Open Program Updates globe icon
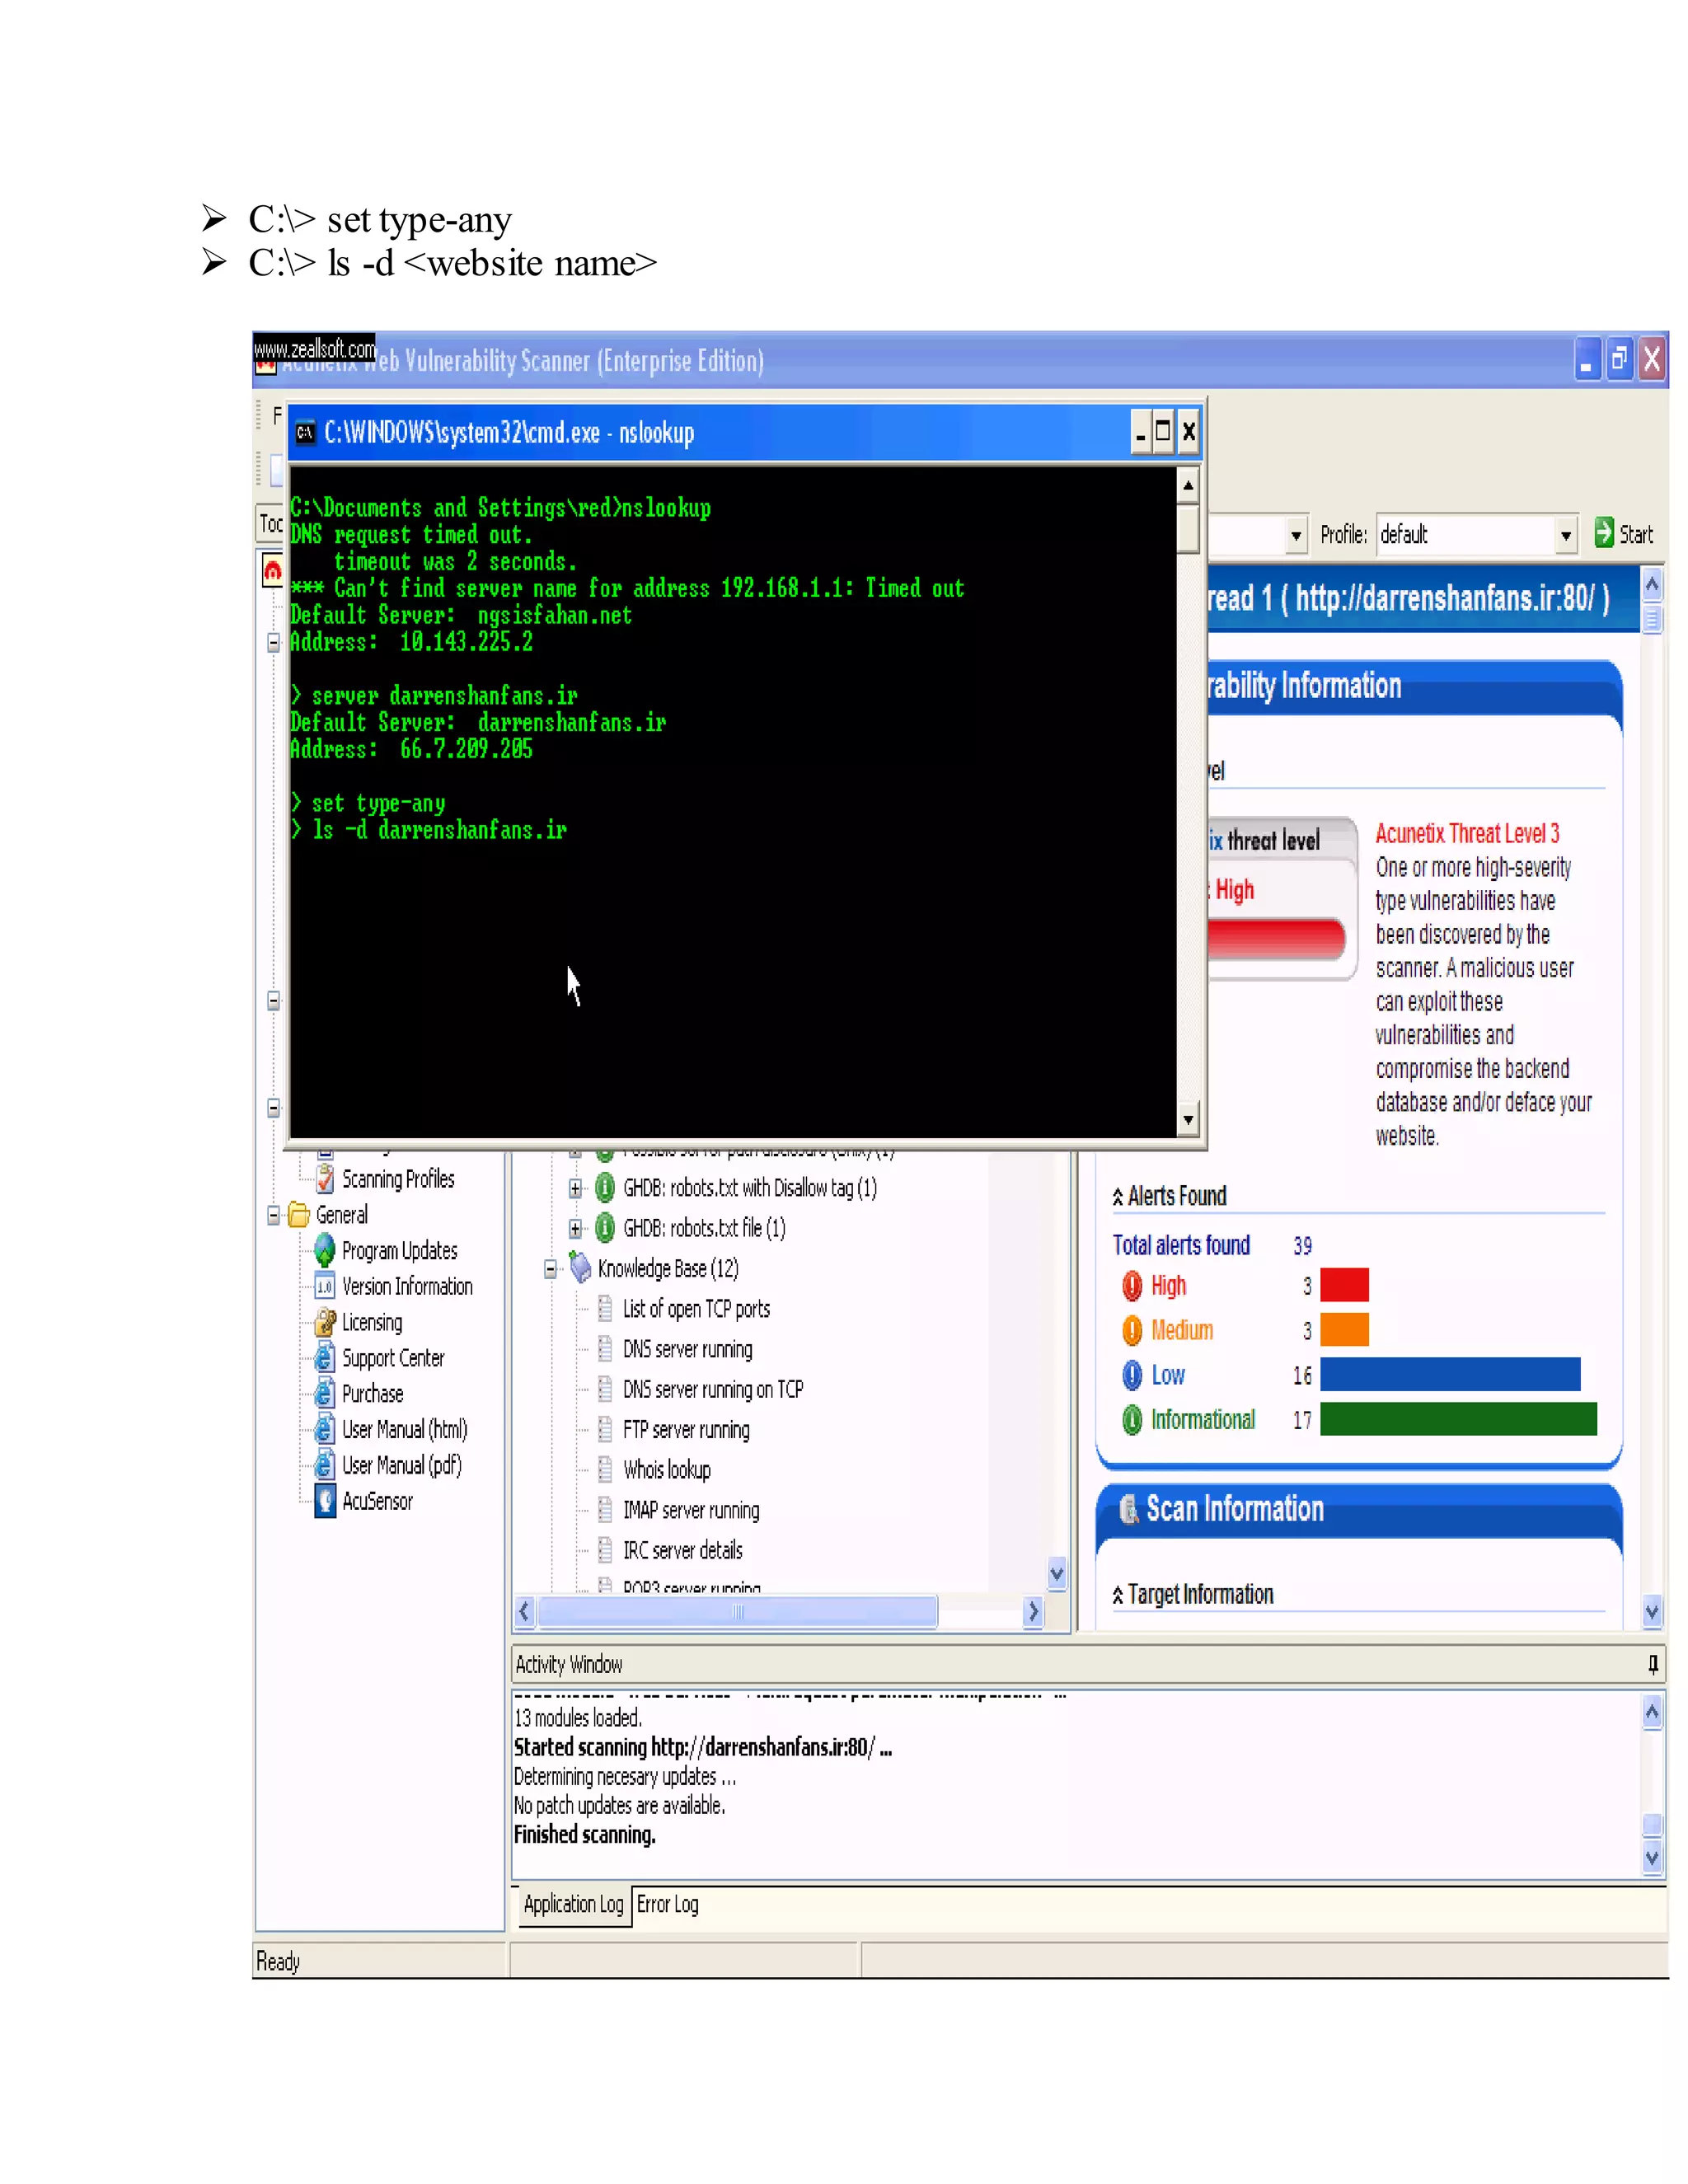This screenshot has height=2184, width=1688. 325,1250
